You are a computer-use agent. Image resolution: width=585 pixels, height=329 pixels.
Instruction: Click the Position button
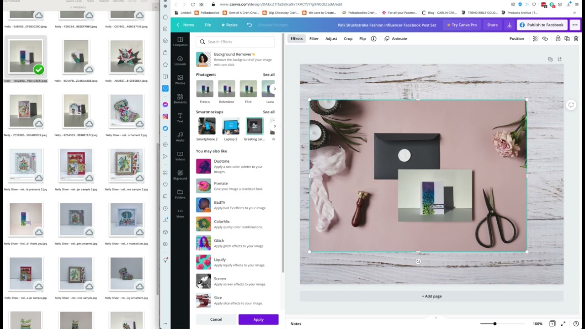pos(517,38)
